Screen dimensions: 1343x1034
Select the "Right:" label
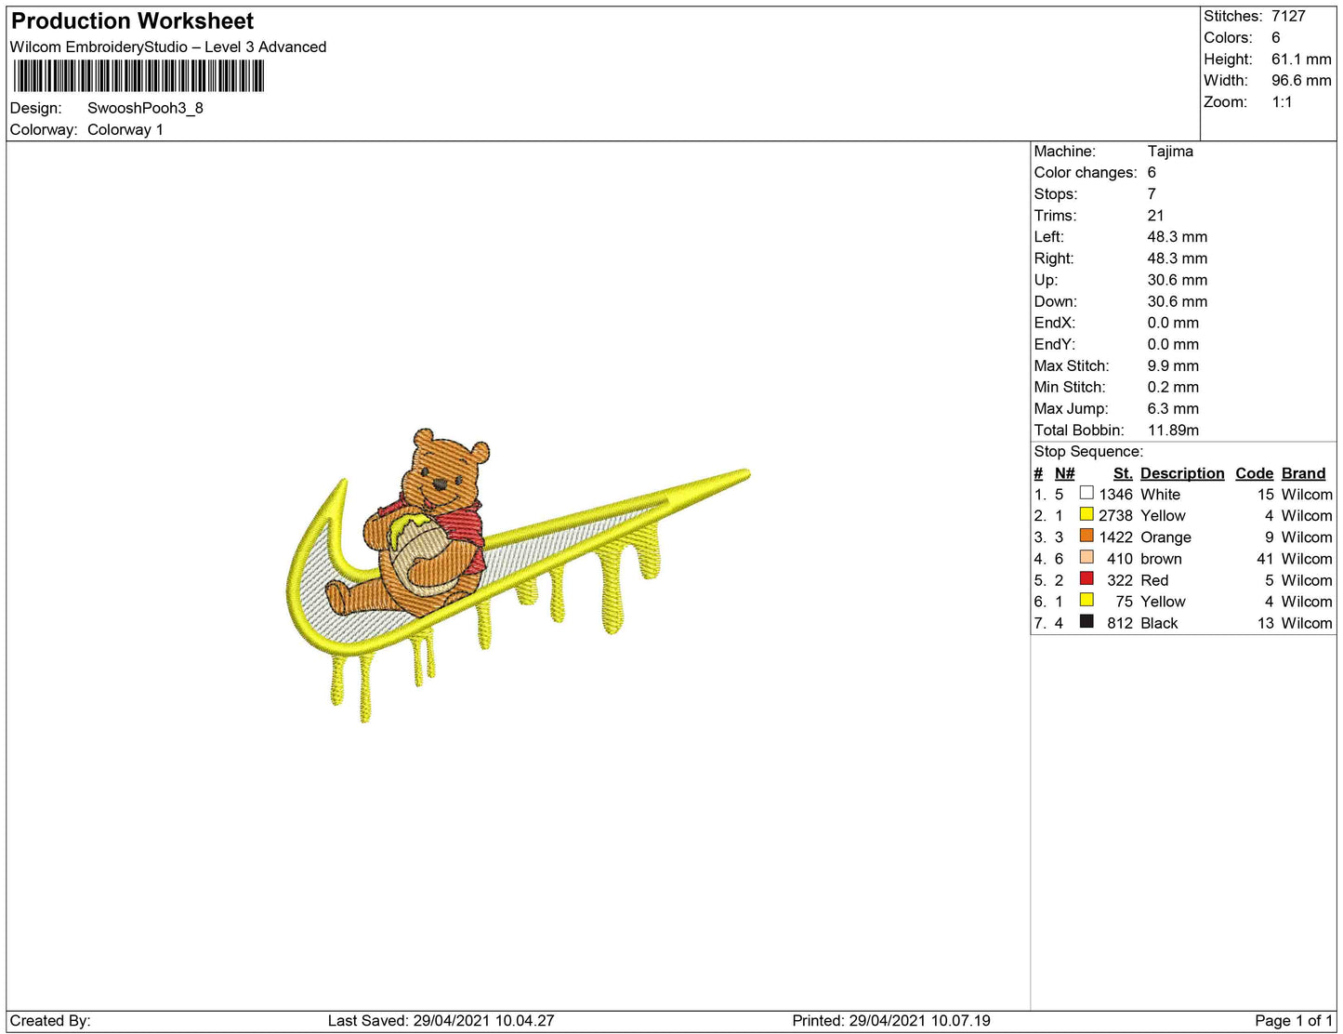(1054, 258)
